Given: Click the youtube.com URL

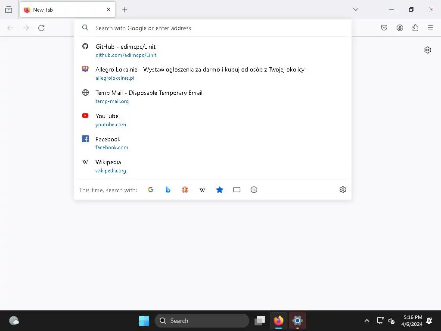Looking at the screenshot, I should point(111,125).
